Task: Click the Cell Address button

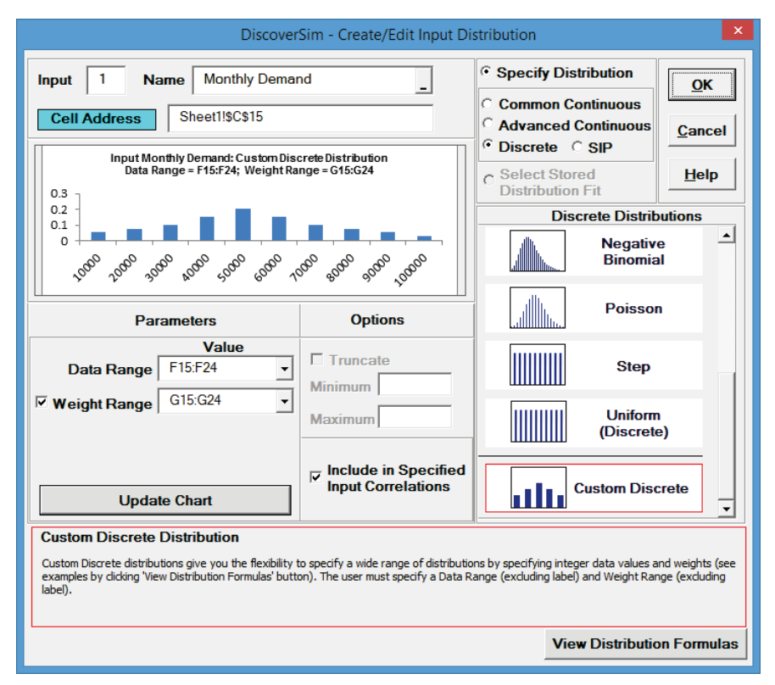Action: click(96, 119)
